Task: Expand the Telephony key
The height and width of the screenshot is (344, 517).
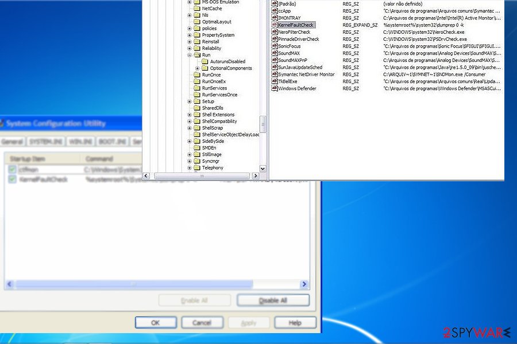Action: [190, 167]
